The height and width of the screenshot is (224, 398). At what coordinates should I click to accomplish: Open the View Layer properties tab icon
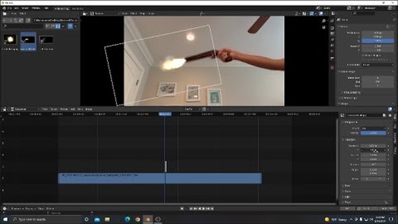point(332,39)
